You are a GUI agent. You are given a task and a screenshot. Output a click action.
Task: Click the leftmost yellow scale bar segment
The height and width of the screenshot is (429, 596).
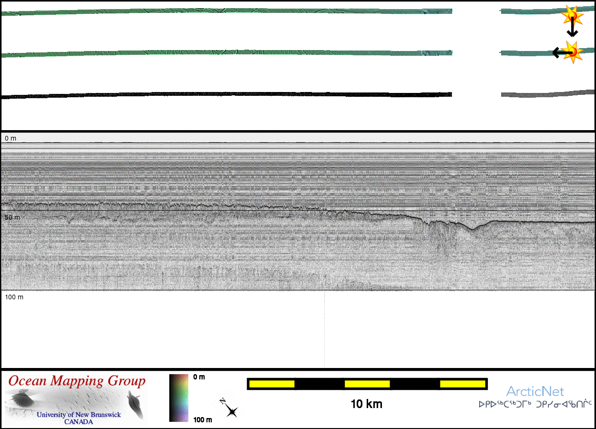pyautogui.click(x=272, y=384)
